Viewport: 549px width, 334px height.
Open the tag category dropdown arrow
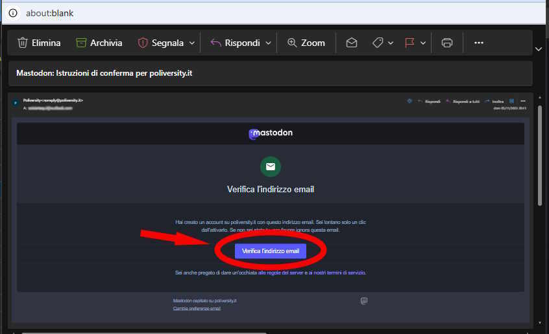tap(391, 43)
